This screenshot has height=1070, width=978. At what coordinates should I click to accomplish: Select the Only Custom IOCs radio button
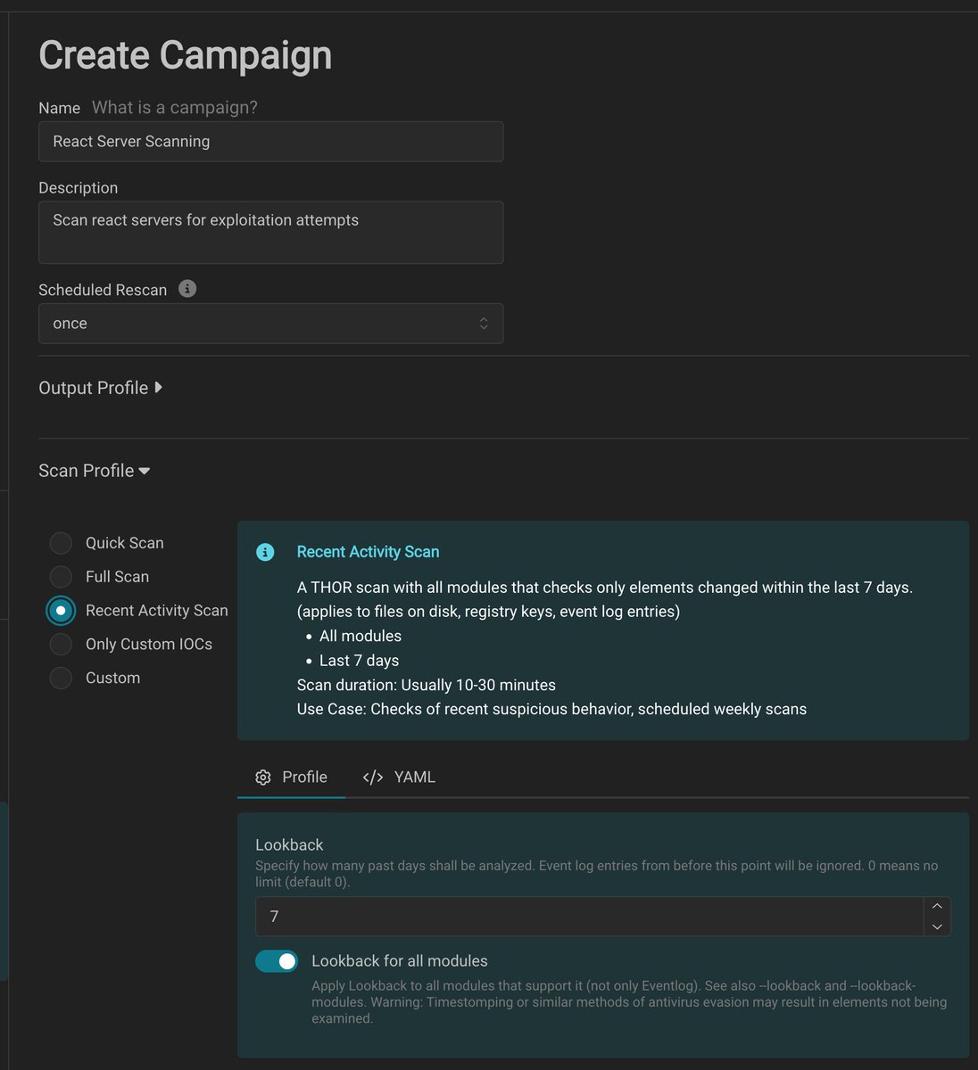(61, 644)
